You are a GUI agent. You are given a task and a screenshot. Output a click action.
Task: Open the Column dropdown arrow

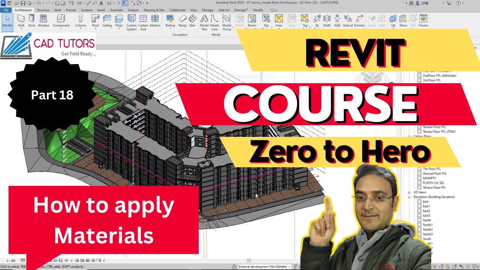click(x=81, y=29)
